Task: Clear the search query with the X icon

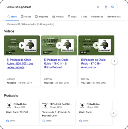Action: click(x=98, y=7)
